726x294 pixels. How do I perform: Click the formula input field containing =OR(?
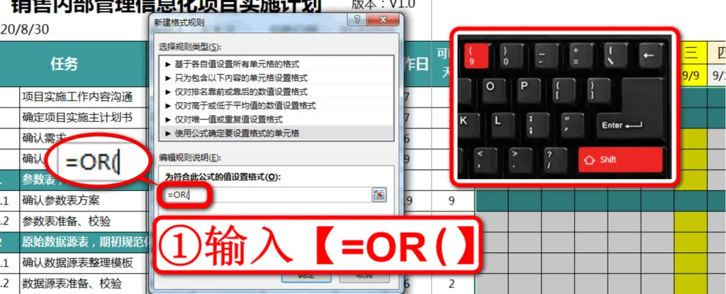pos(268,195)
